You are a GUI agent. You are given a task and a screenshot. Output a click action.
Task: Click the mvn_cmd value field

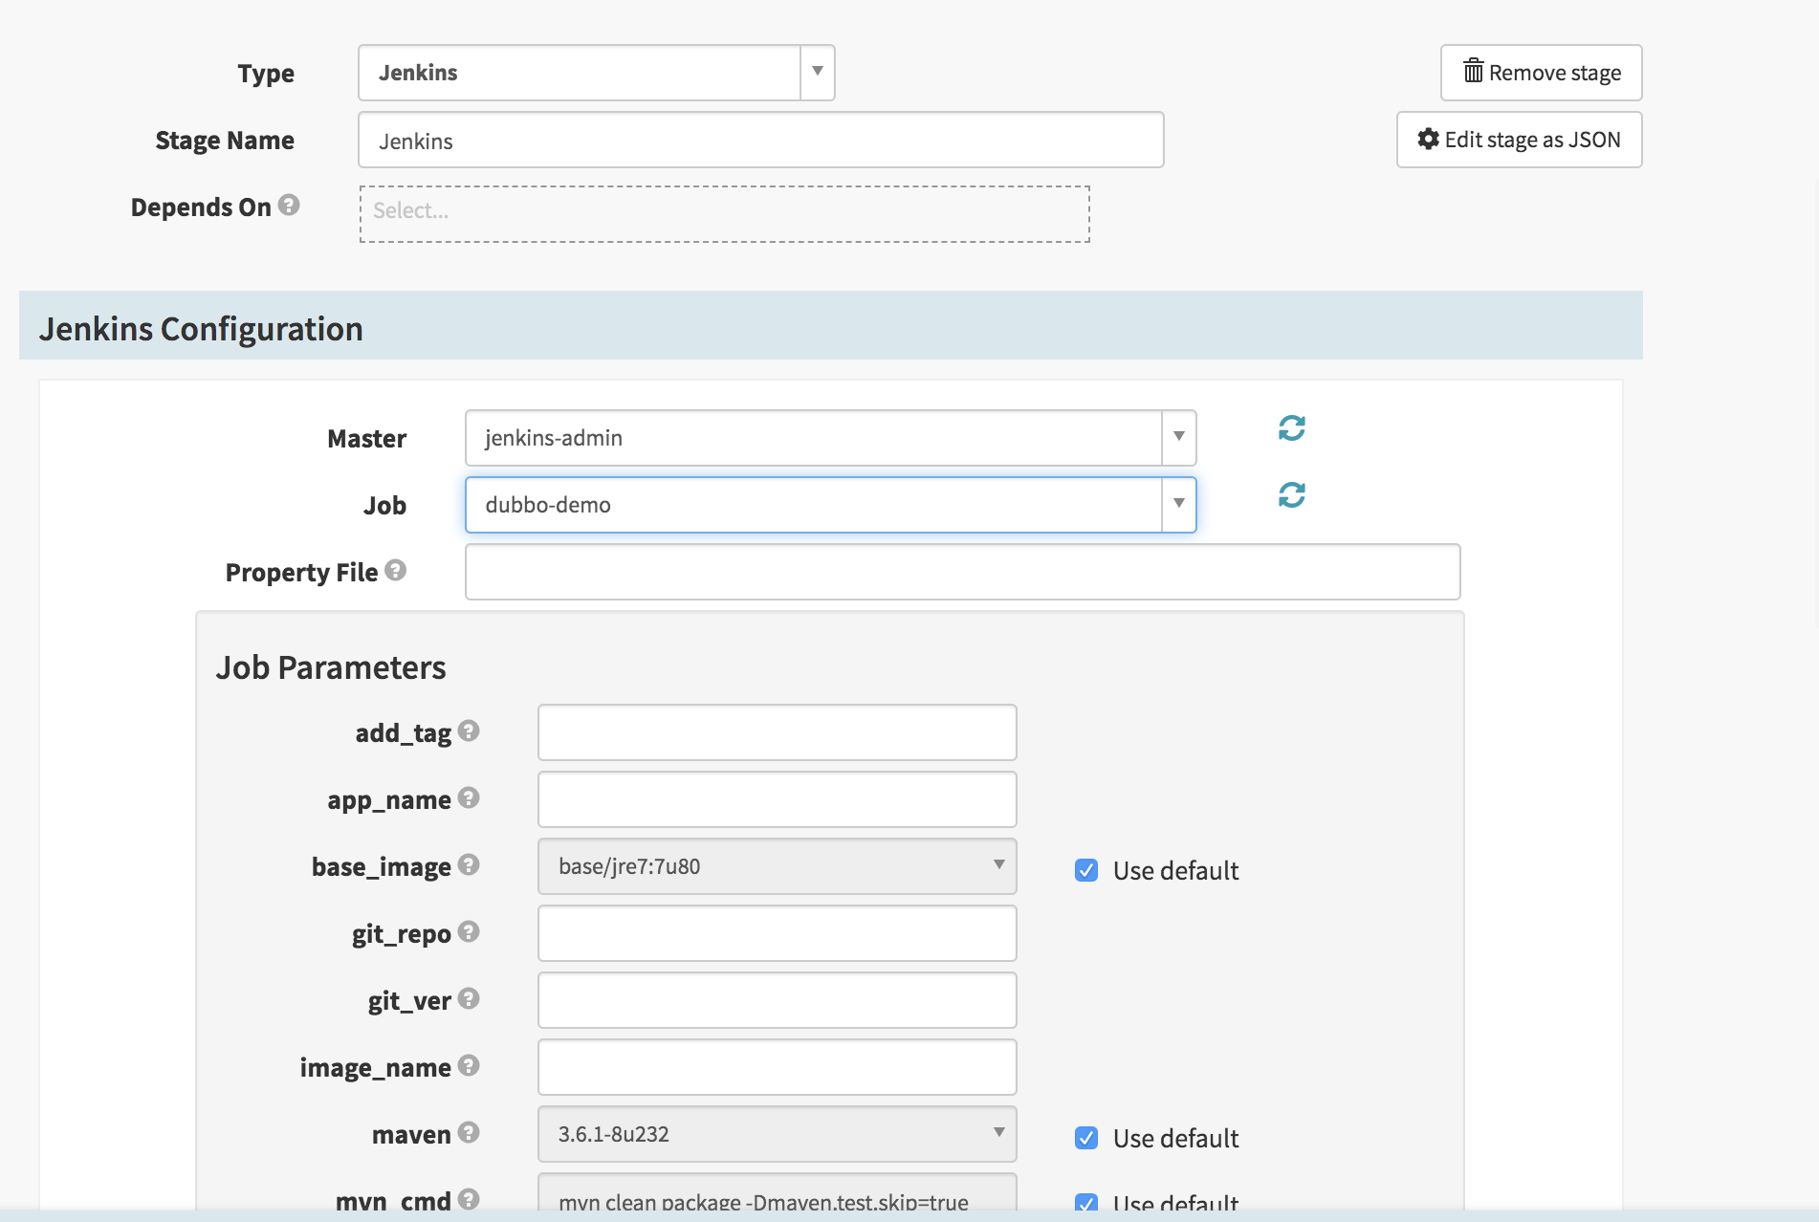pyautogui.click(x=778, y=1193)
